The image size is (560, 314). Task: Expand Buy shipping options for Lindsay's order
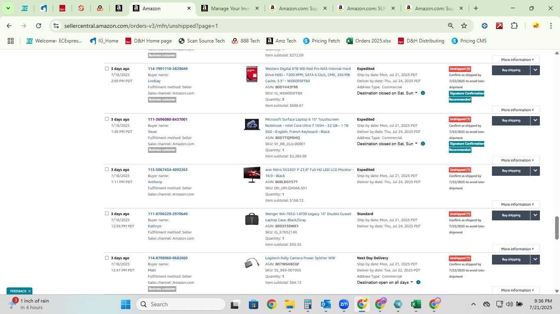point(535,70)
